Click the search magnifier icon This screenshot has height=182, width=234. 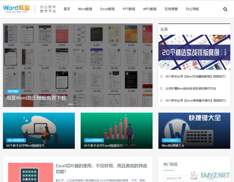coord(225,9)
